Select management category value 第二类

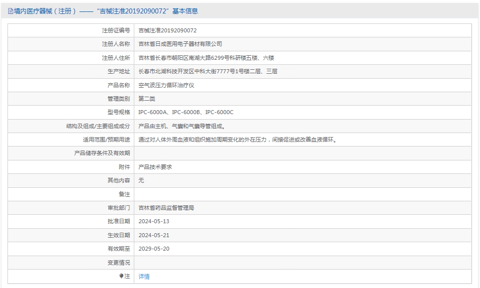tap(147, 99)
